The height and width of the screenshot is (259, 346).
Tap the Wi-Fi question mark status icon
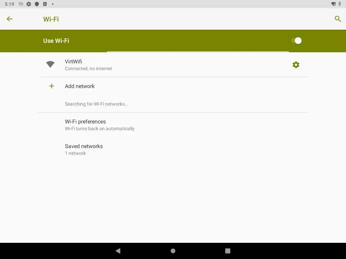(21, 4)
